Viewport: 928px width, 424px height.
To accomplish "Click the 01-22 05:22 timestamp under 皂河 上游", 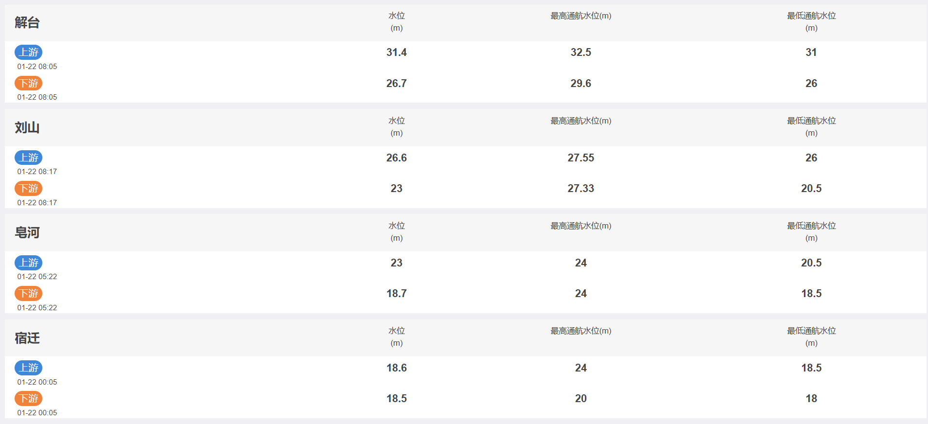I will pyautogui.click(x=37, y=277).
